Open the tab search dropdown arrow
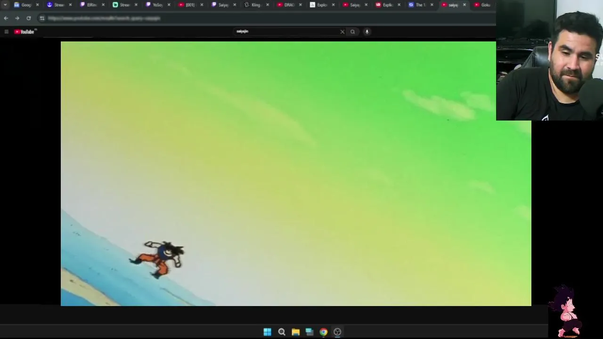The image size is (603, 339). coord(5,5)
